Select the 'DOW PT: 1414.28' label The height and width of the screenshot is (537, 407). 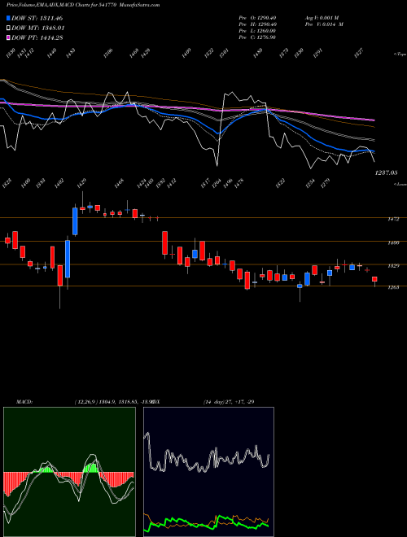click(x=37, y=37)
